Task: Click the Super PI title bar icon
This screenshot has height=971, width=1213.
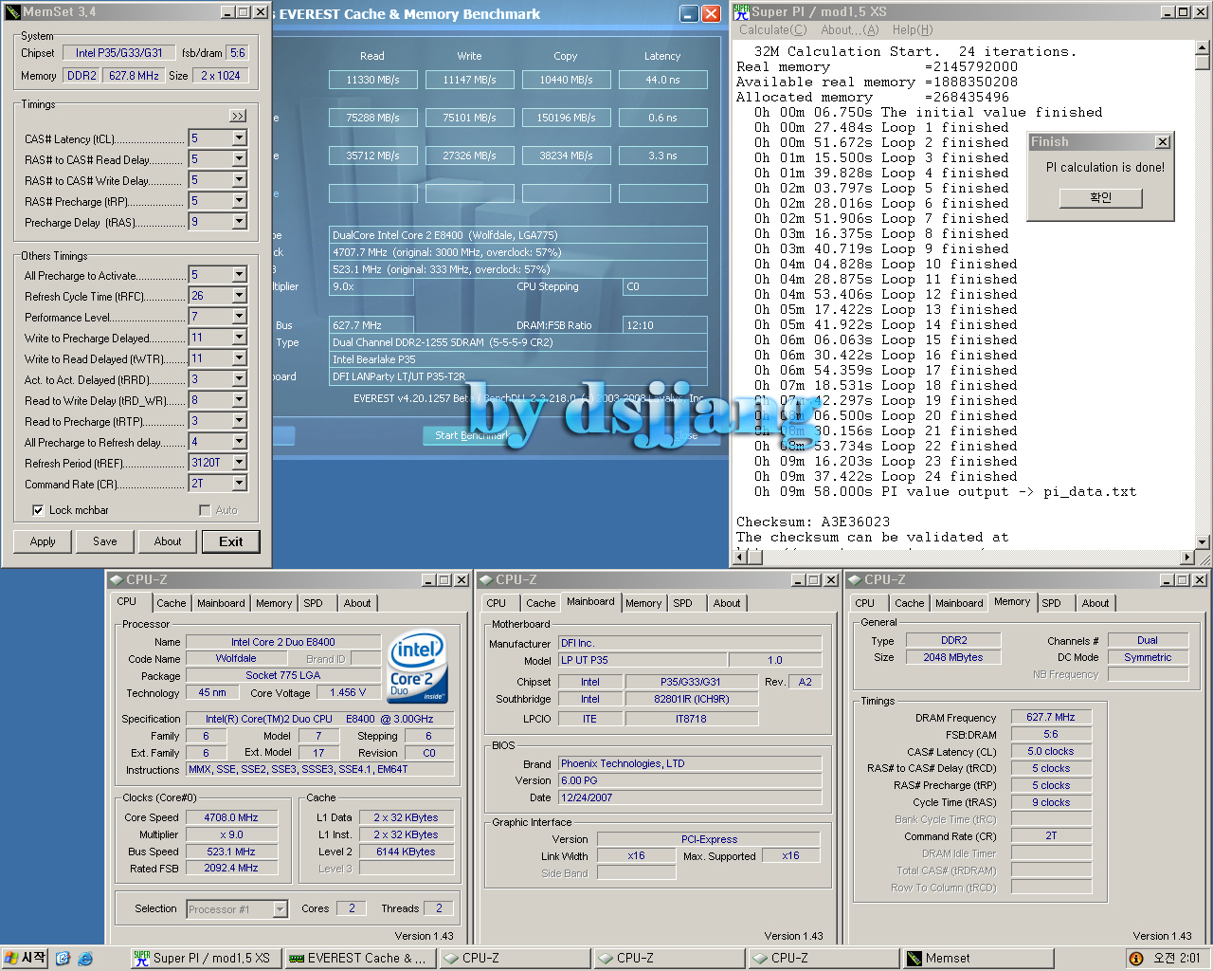Action: (741, 12)
